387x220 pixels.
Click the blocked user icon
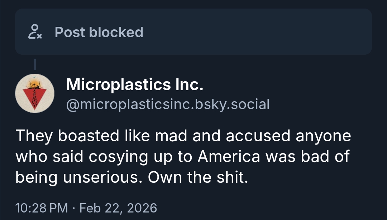click(x=35, y=32)
